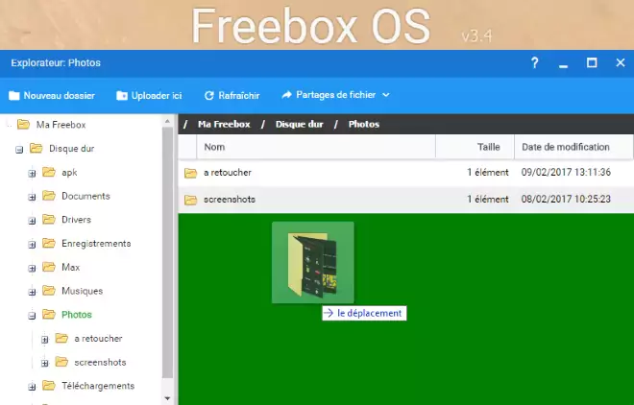Click date 08/02/2017 10:25:23 cell
This screenshot has height=405, width=634.
566,199
